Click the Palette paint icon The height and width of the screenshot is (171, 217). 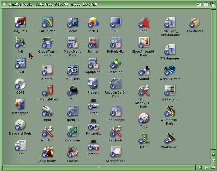click(73, 152)
